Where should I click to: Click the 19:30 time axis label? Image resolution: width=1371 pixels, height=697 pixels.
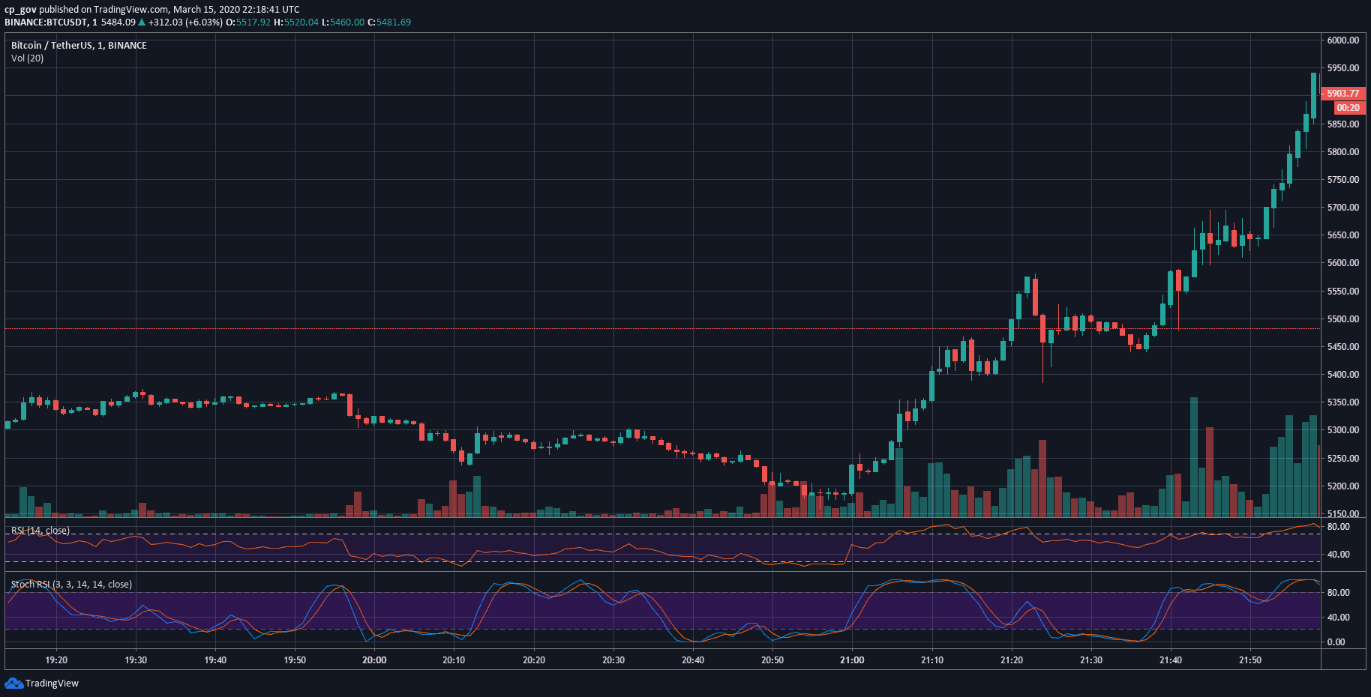pyautogui.click(x=136, y=660)
